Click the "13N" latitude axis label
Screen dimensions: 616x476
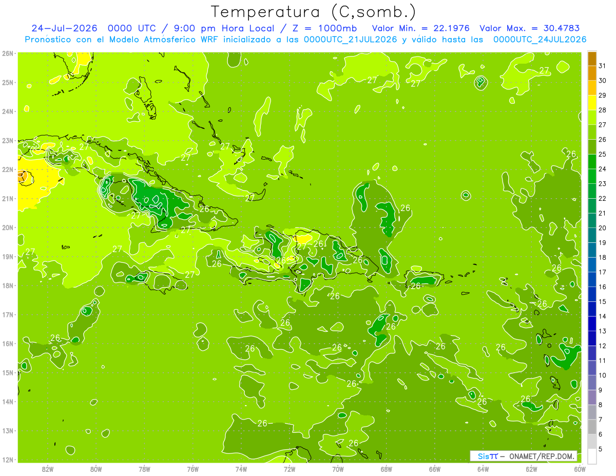[x=8, y=430]
